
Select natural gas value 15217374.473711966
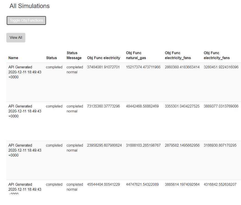pyautogui.click(x=143, y=67)
